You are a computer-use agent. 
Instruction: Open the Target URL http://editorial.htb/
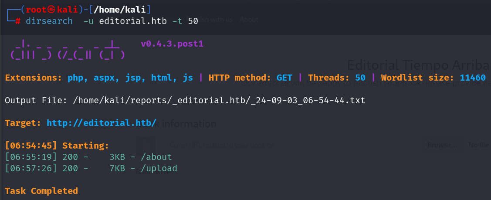pos(102,123)
